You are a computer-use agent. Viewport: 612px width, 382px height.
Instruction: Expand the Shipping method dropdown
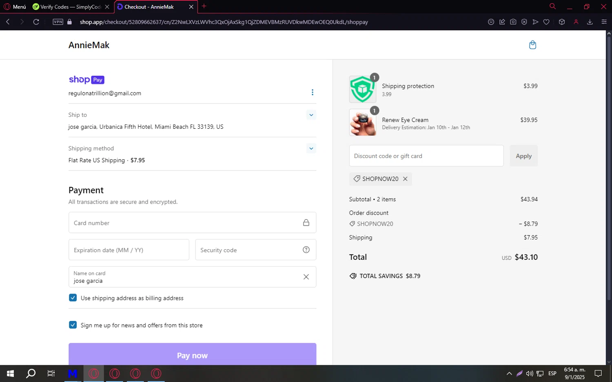pyautogui.click(x=311, y=148)
